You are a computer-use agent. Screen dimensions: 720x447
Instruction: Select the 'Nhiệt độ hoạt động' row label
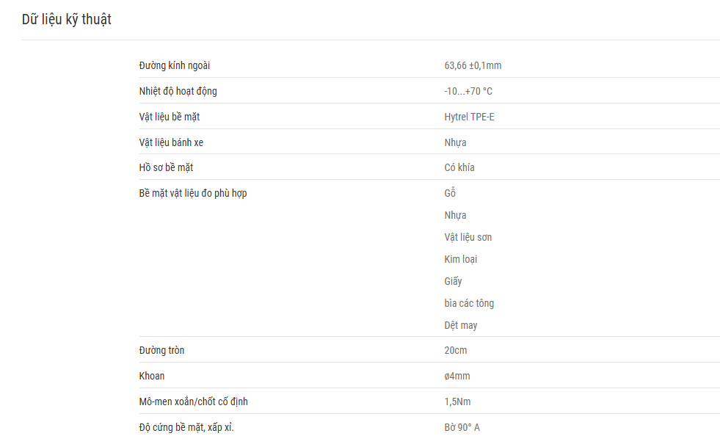pos(178,91)
